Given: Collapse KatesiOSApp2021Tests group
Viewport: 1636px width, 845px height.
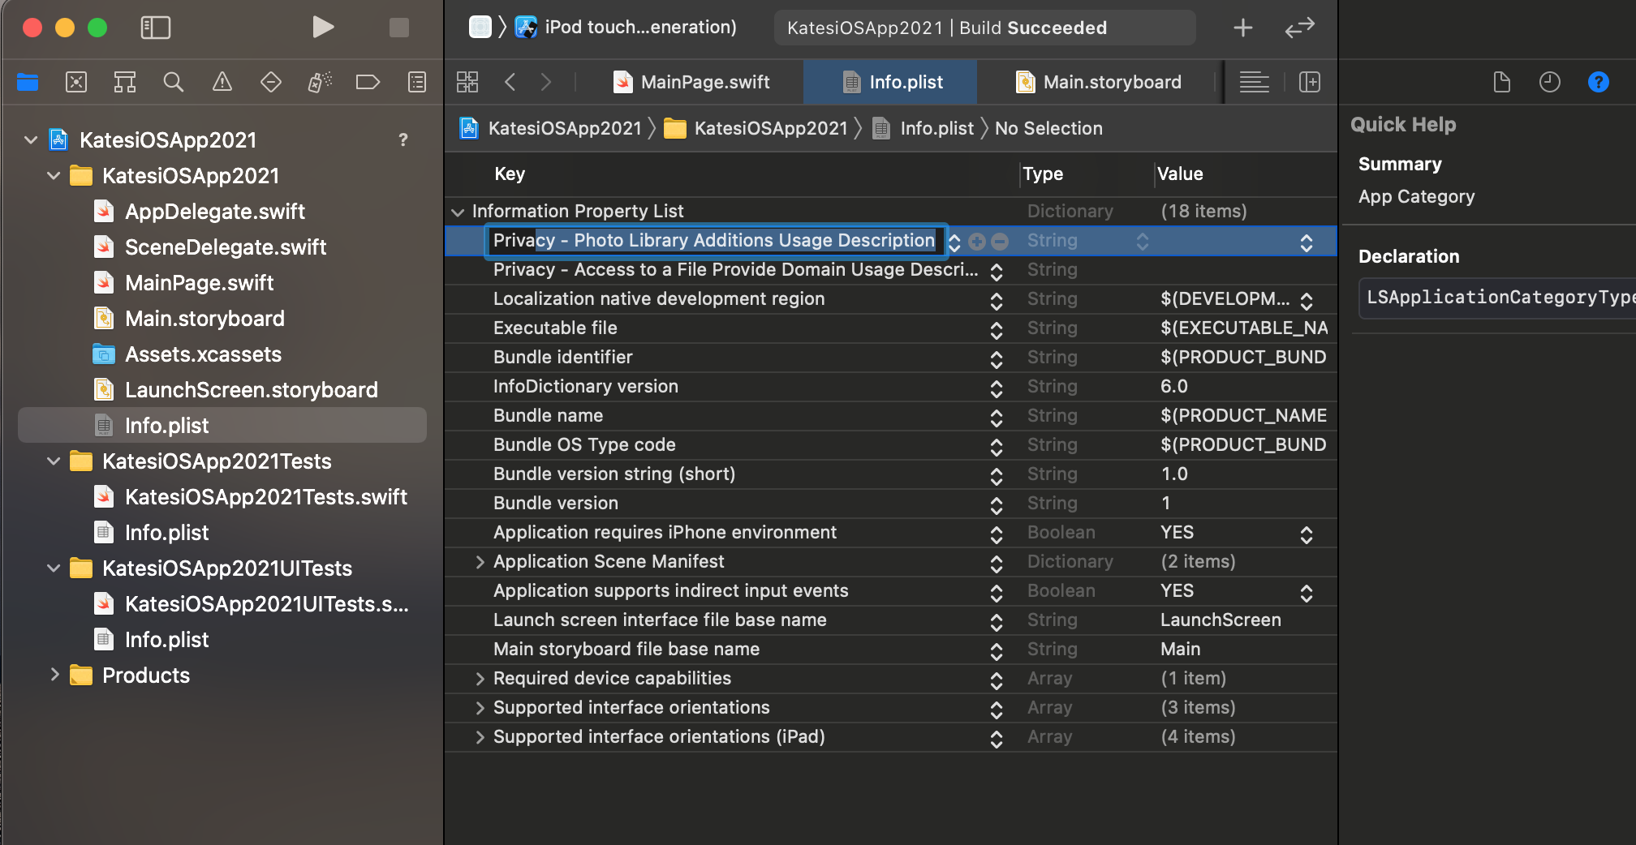Looking at the screenshot, I should 54,461.
